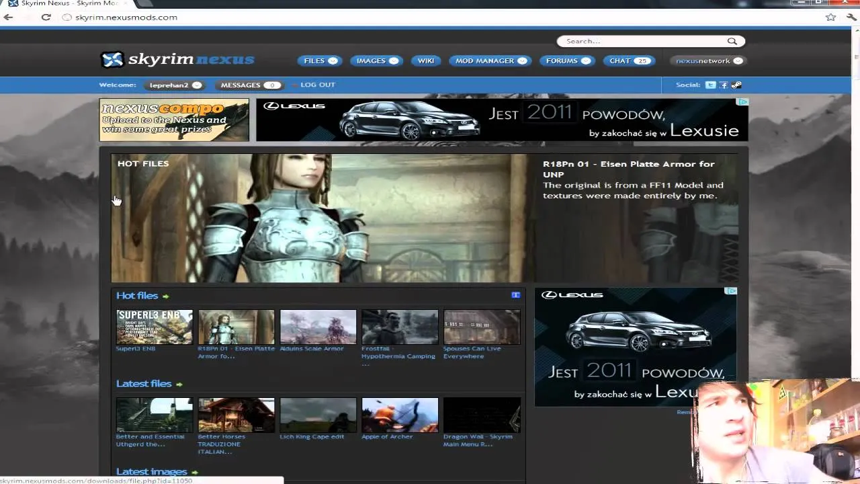This screenshot has height=484, width=860.
Task: Open the Apple of Archer thumbnail
Action: (400, 415)
